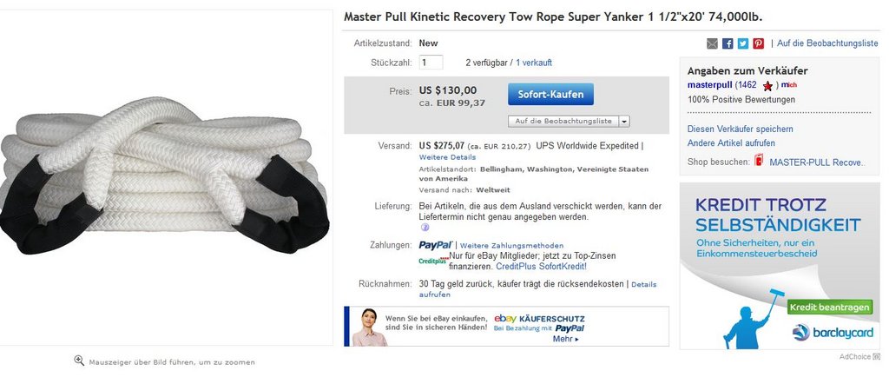Click the seller's red star rating icon

(x=767, y=85)
